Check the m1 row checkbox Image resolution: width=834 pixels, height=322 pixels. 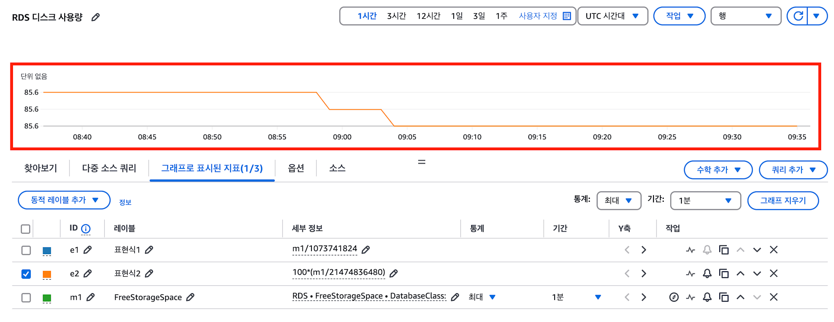(x=26, y=297)
